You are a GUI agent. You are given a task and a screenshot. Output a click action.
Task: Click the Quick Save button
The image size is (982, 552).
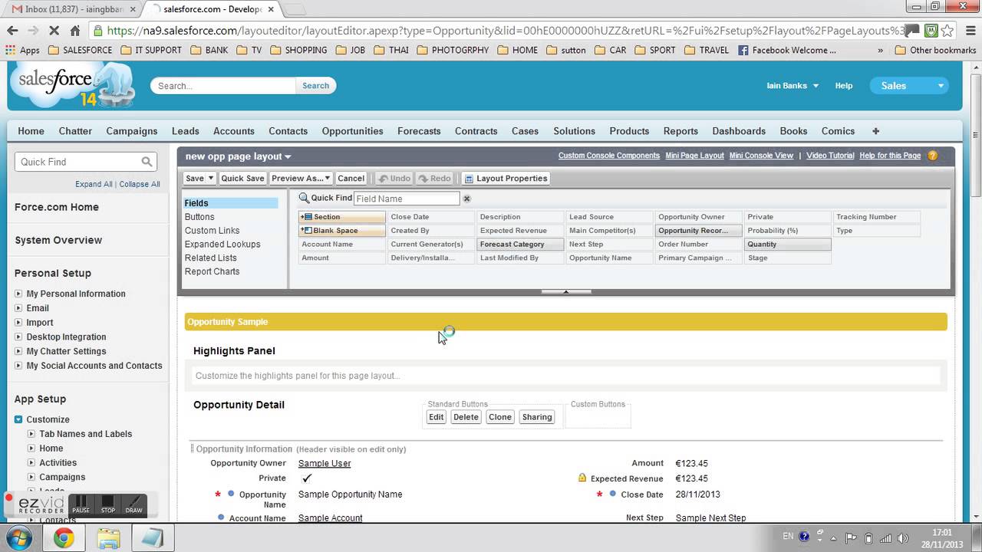(242, 178)
